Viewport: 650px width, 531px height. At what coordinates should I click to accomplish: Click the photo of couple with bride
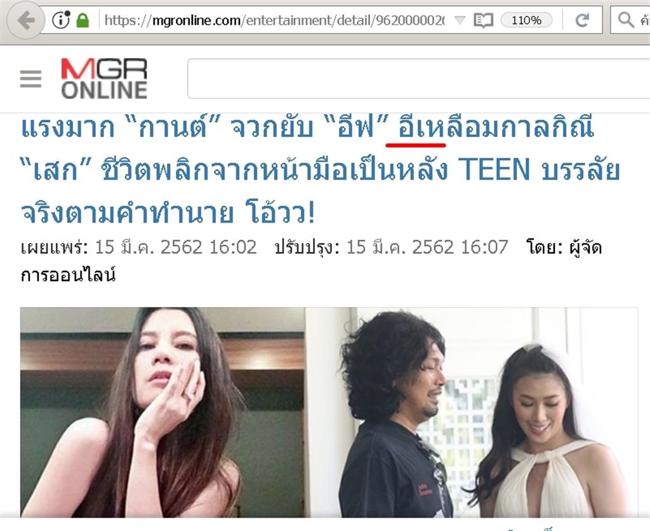[x=472, y=412]
